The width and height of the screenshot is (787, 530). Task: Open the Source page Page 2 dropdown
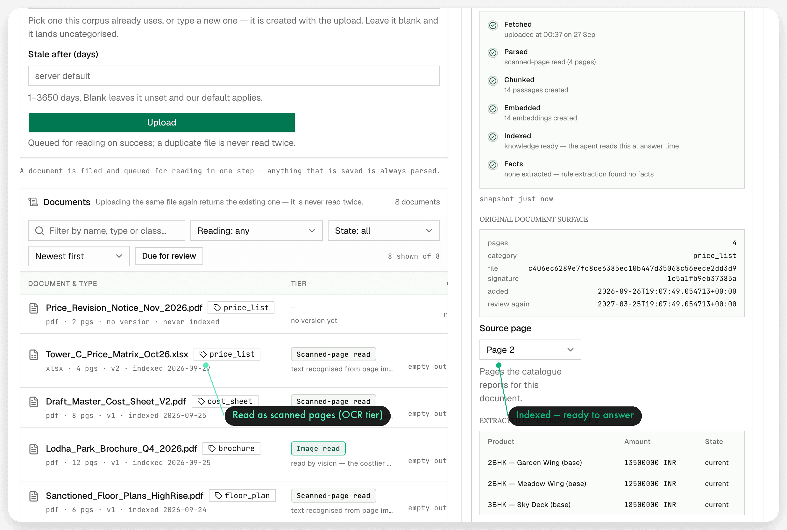point(530,350)
